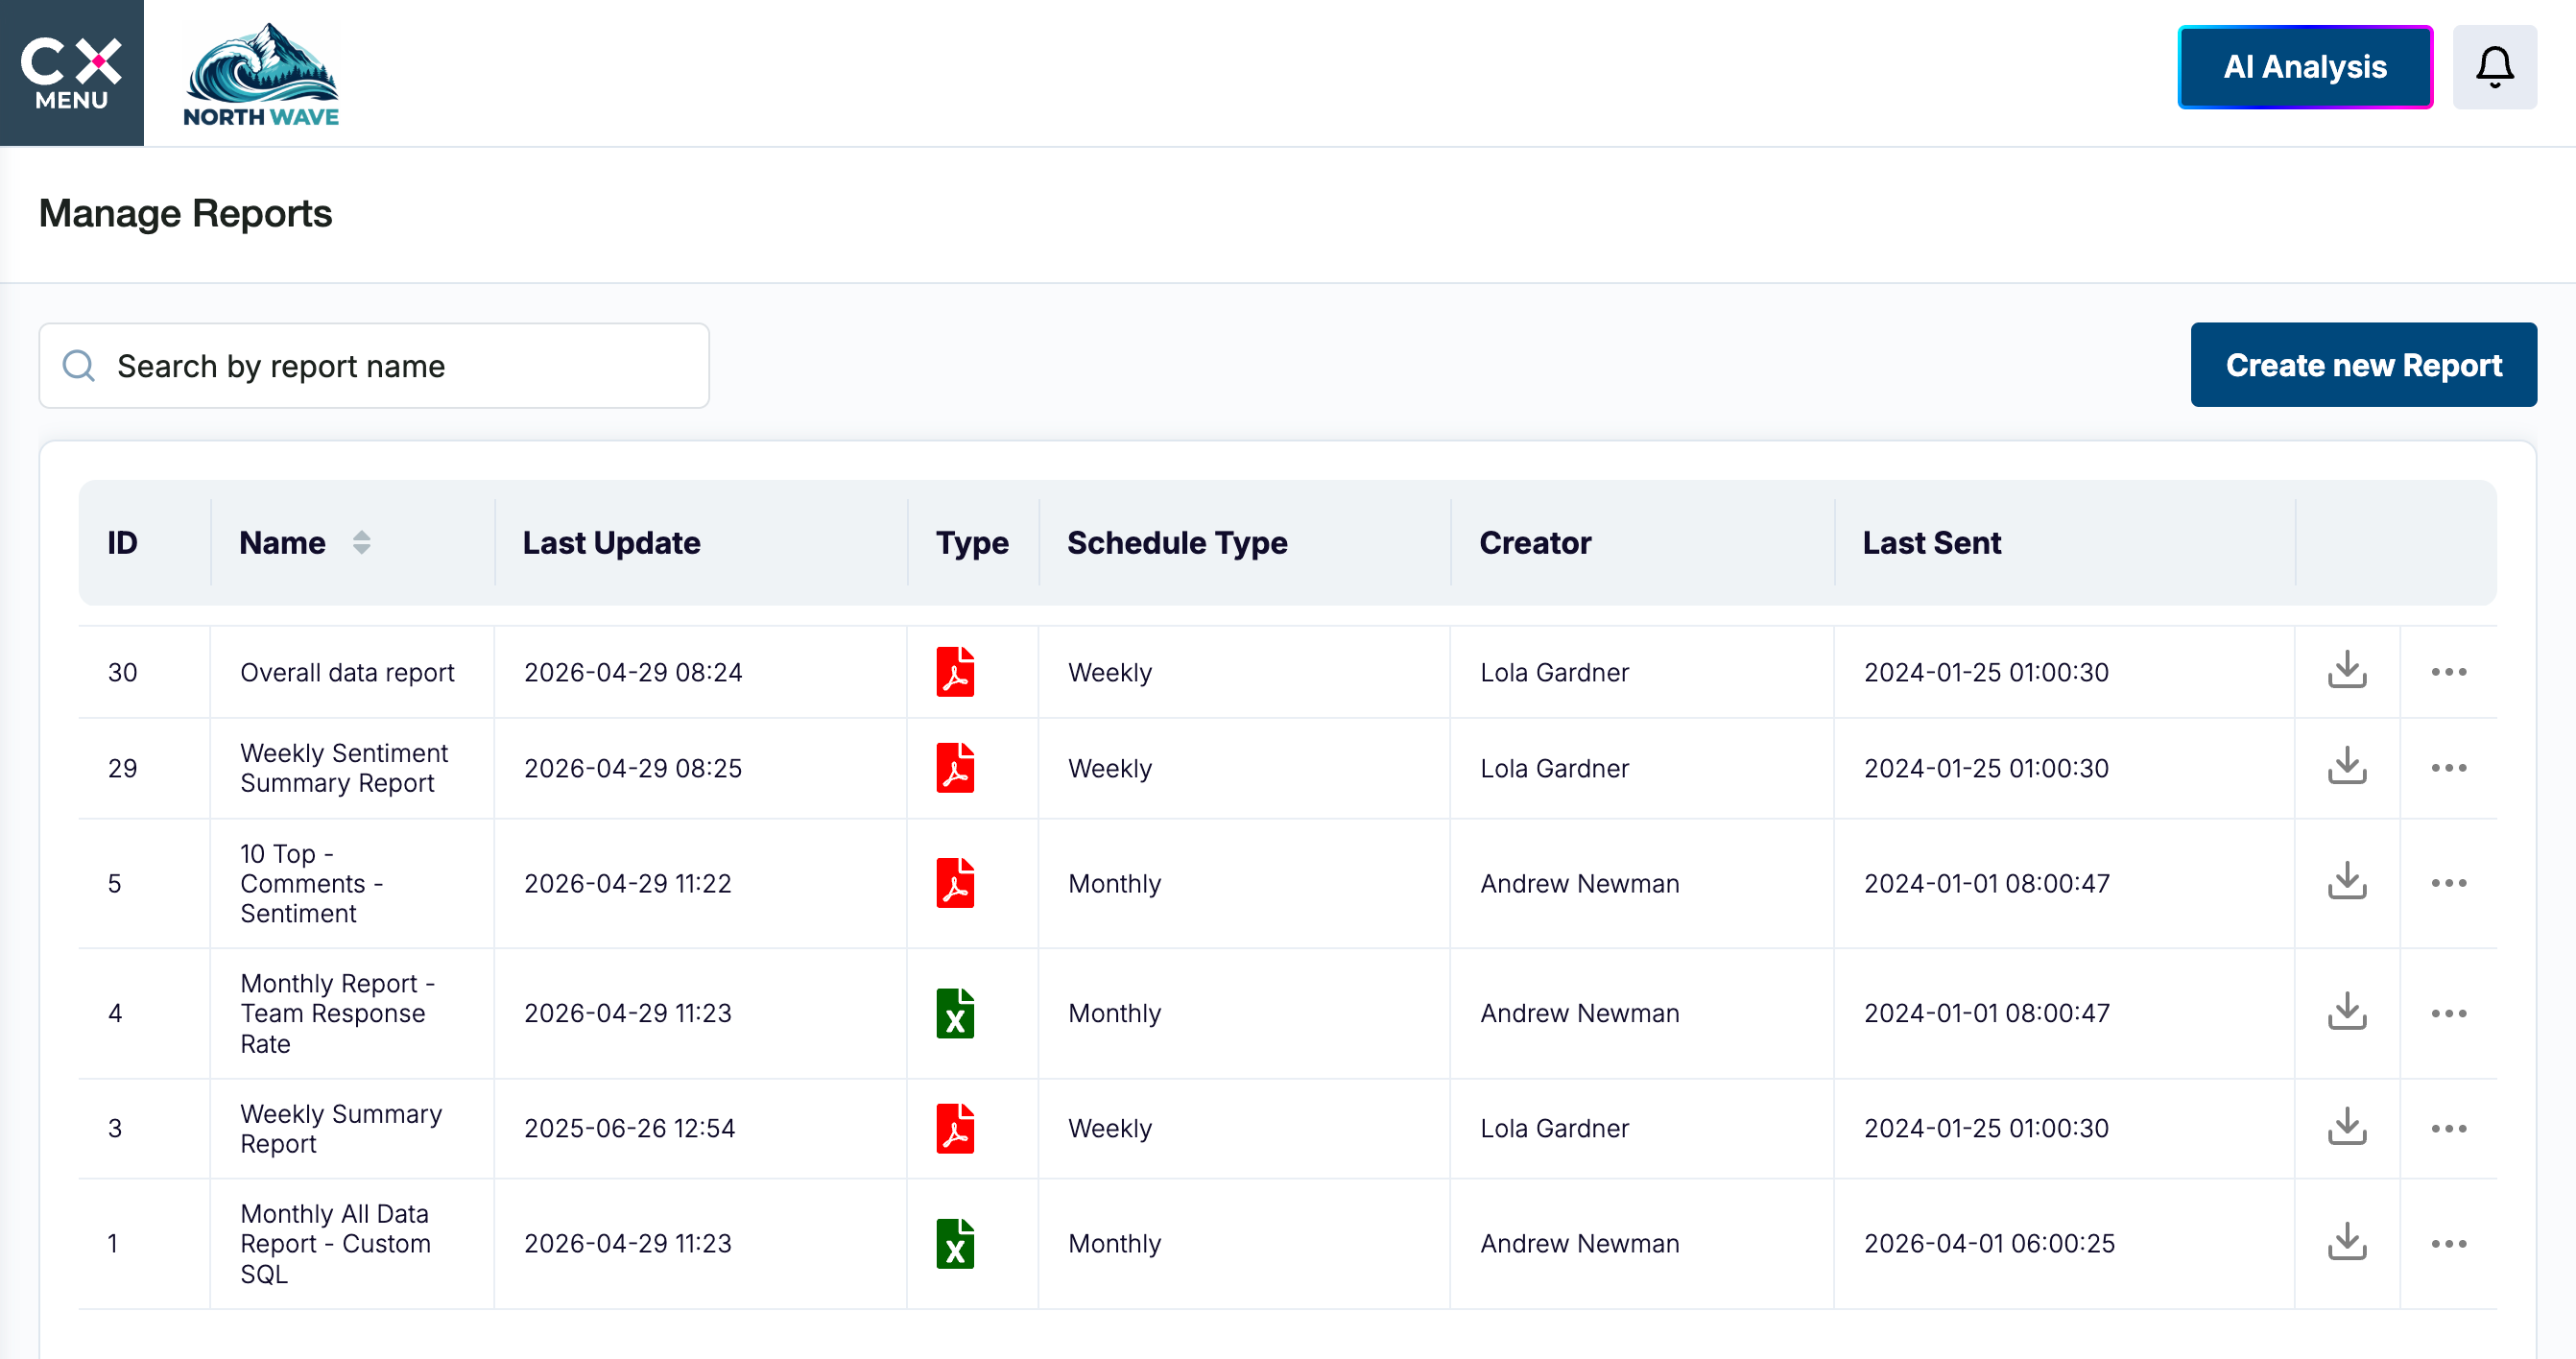Click the Schedule Type column header
The height and width of the screenshot is (1359, 2576).
click(x=1177, y=543)
